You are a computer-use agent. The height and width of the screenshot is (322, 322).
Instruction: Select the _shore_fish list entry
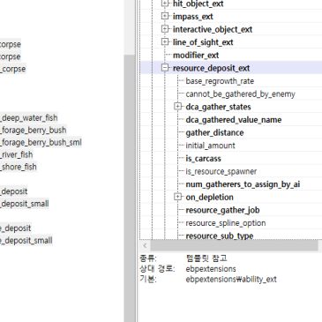(19, 167)
